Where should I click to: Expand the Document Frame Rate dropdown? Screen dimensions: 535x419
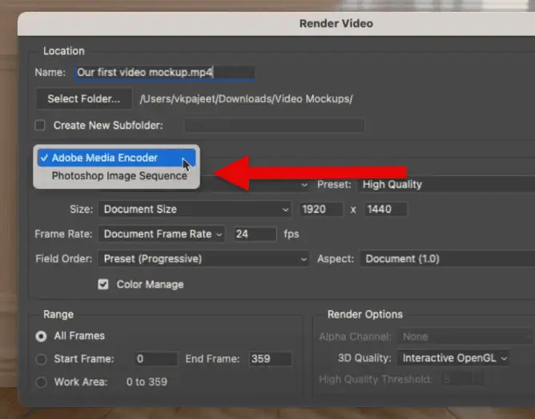point(163,234)
